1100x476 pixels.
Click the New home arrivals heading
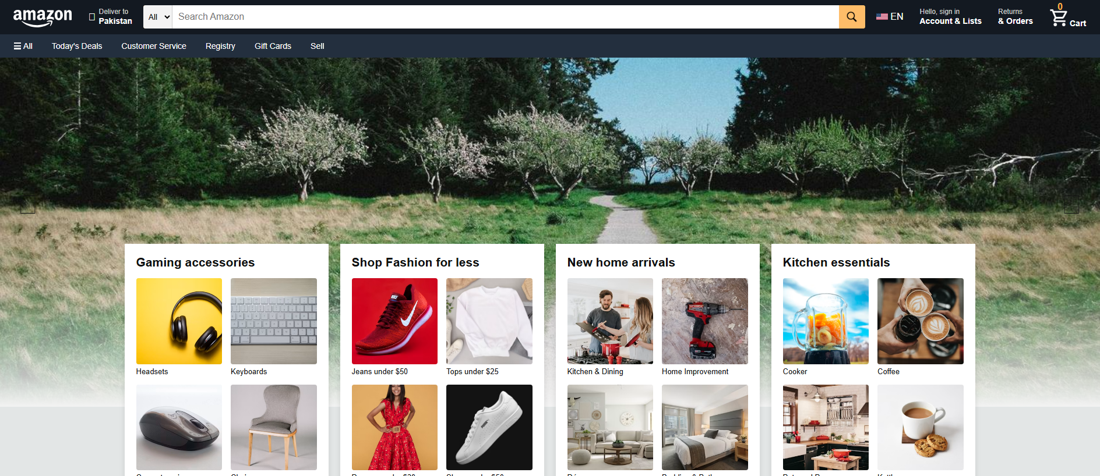621,262
